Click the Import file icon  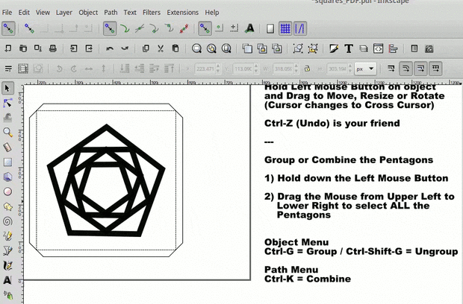pyautogui.click(x=73, y=48)
